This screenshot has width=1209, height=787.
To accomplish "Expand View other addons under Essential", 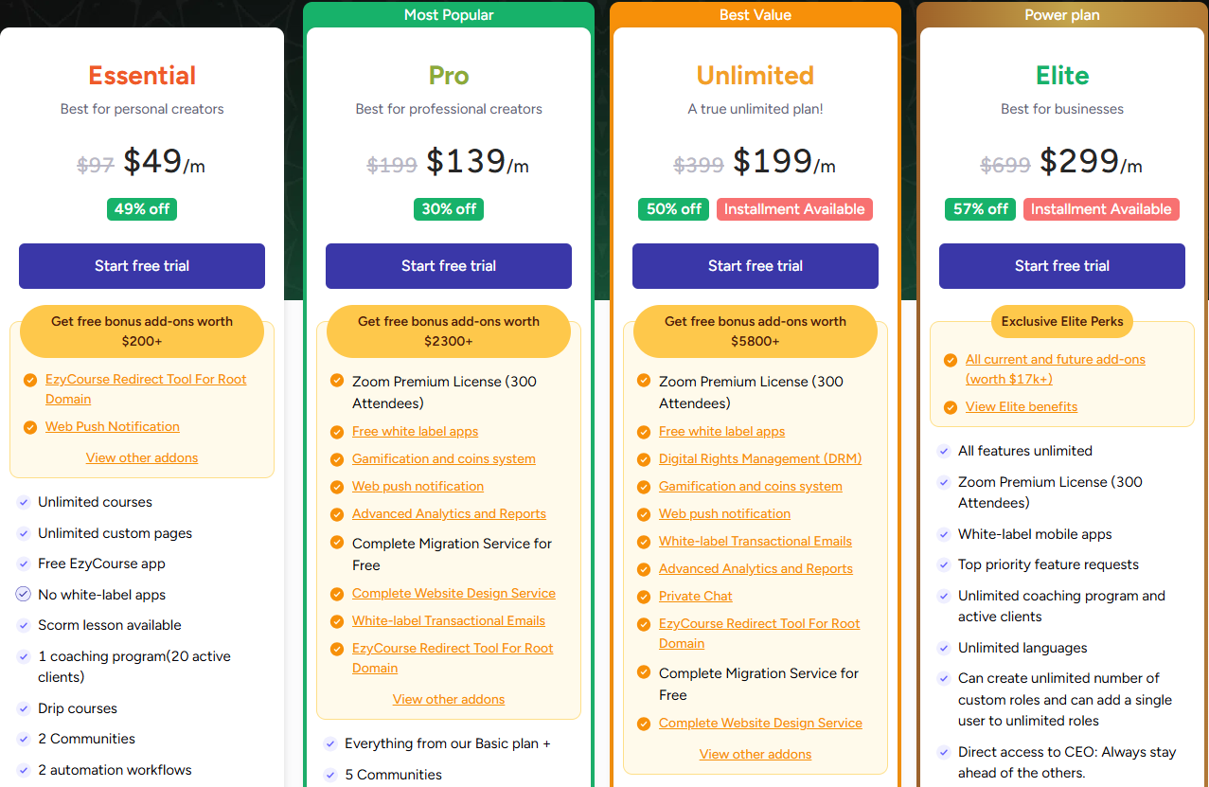I will pos(142,457).
